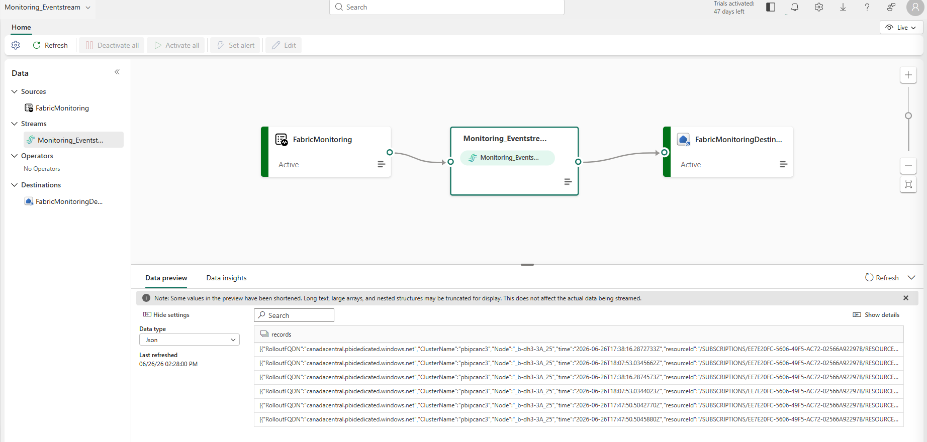Viewport: 927px width, 442px height.
Task: Click Set alert button
Action: coord(235,45)
